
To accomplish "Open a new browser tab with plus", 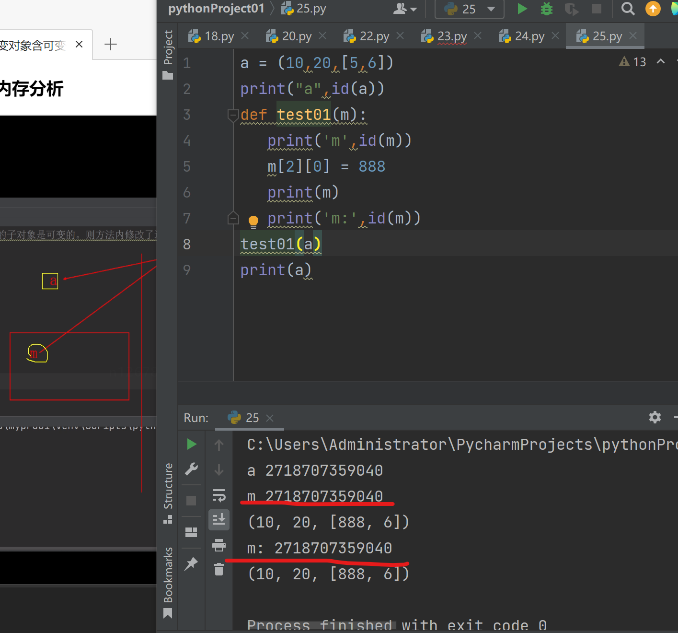I will coord(111,44).
